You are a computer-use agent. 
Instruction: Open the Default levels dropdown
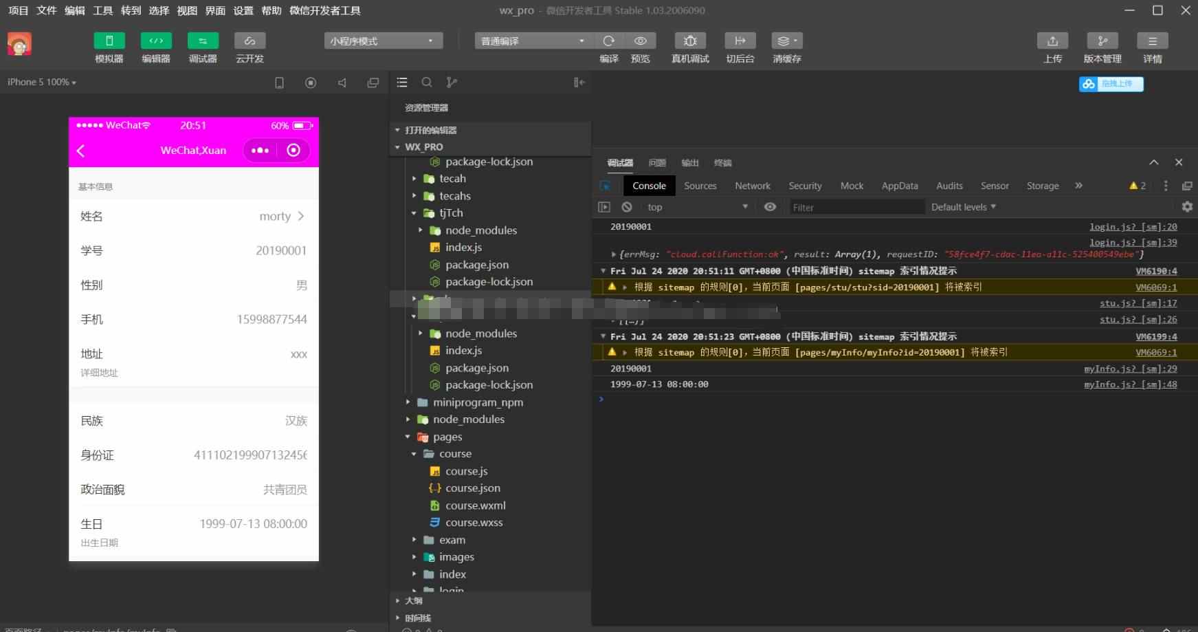pos(964,207)
